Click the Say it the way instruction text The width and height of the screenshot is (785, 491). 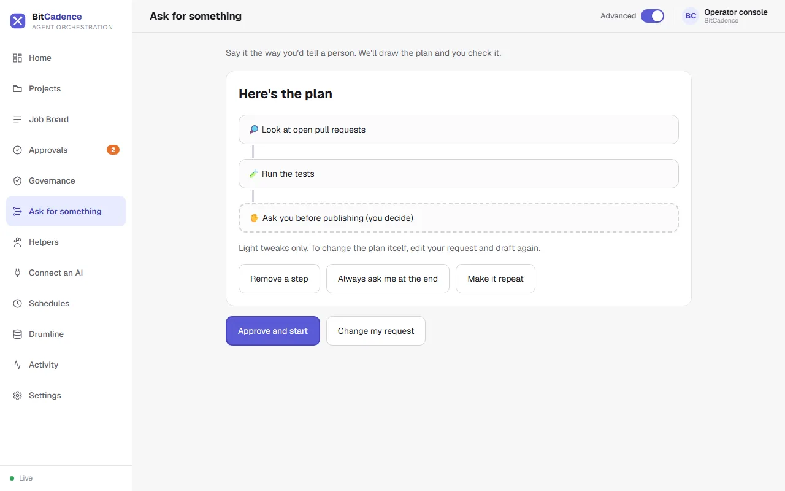[x=364, y=53]
